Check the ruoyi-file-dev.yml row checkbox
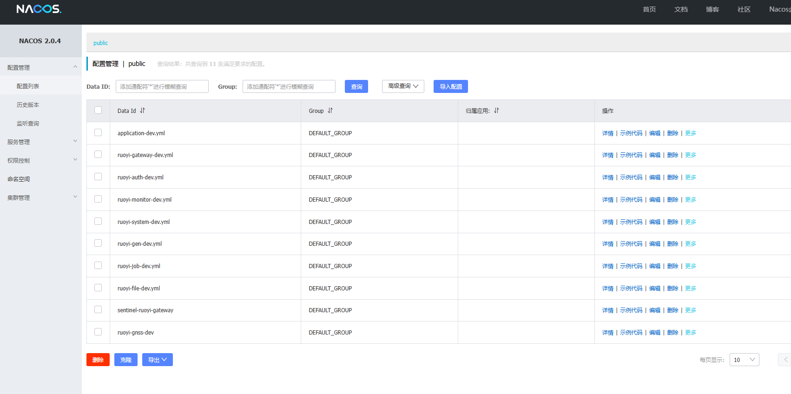Viewport: 791px width, 394px height. coord(98,288)
